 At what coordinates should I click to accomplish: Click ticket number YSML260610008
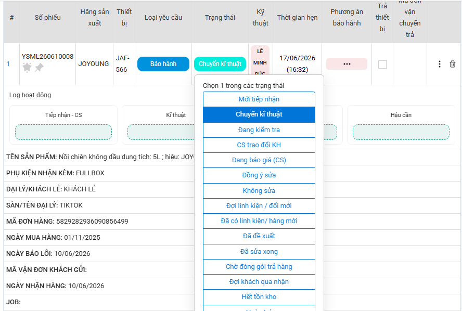click(47, 57)
